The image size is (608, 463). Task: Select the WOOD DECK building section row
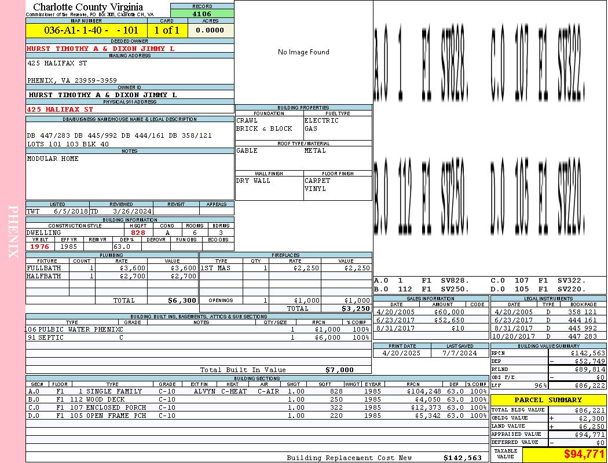(258, 399)
